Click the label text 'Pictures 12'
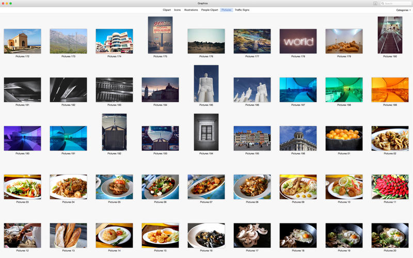This screenshot has width=413, height=258. (22, 251)
